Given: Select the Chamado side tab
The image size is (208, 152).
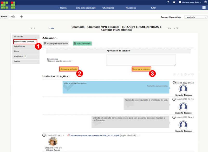Looking at the screenshot, I should tap(26, 37).
